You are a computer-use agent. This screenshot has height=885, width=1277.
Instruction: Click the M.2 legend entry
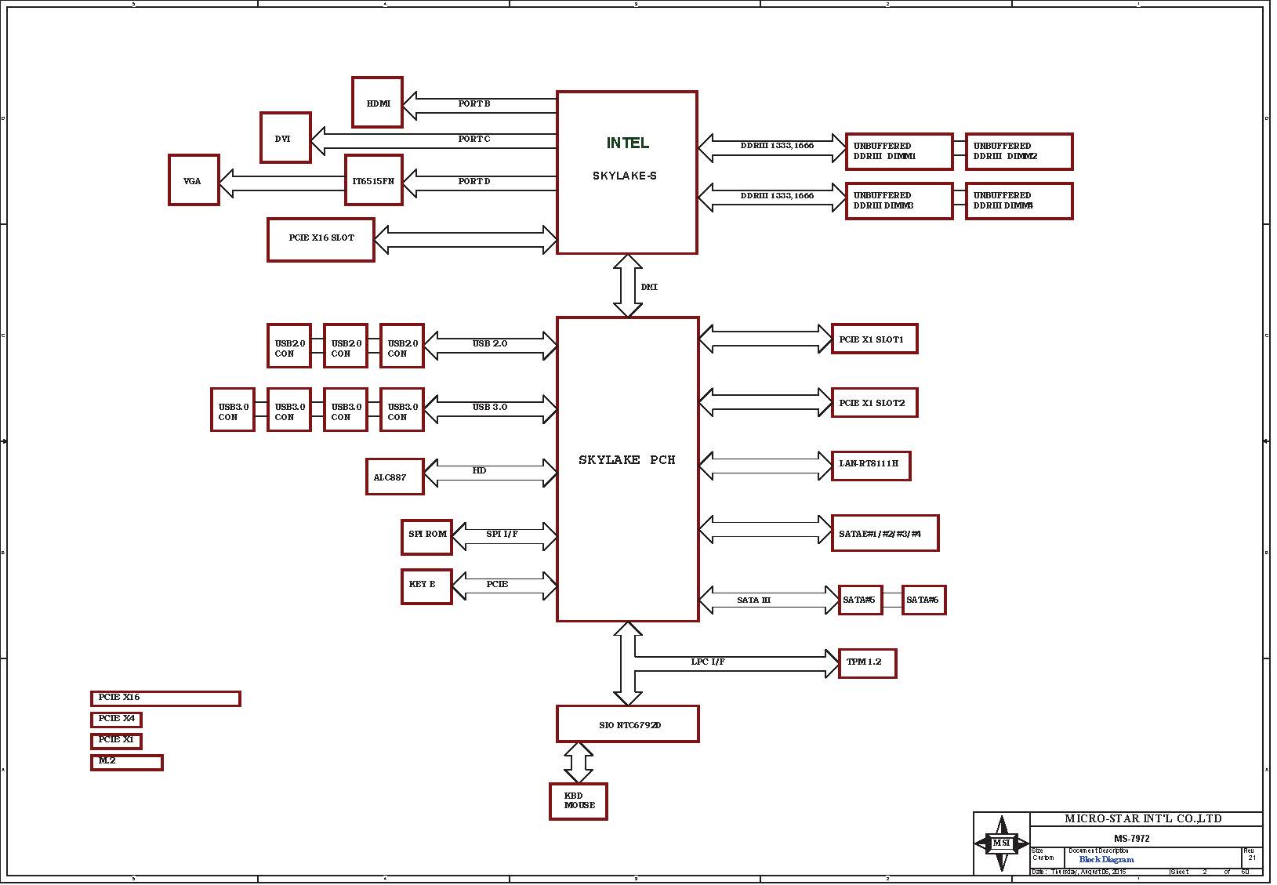tap(127, 762)
